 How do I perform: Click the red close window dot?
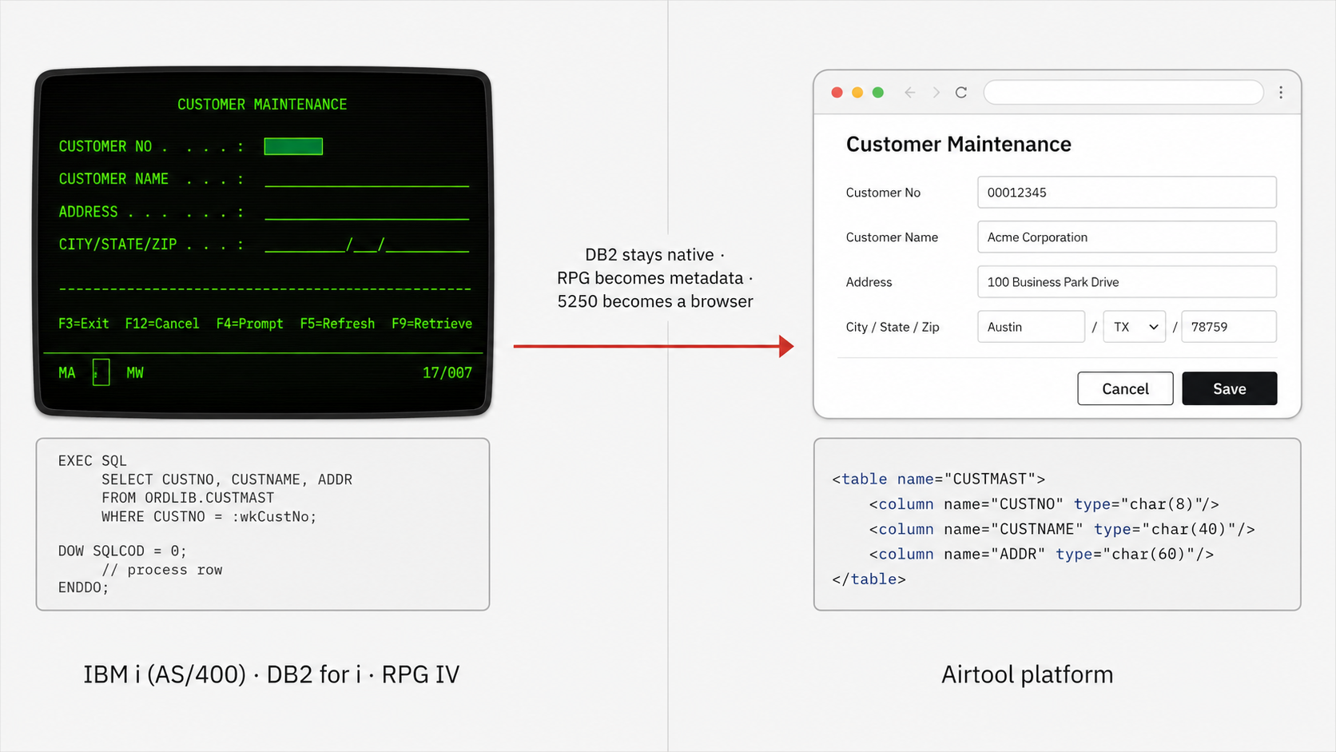pyautogui.click(x=837, y=93)
